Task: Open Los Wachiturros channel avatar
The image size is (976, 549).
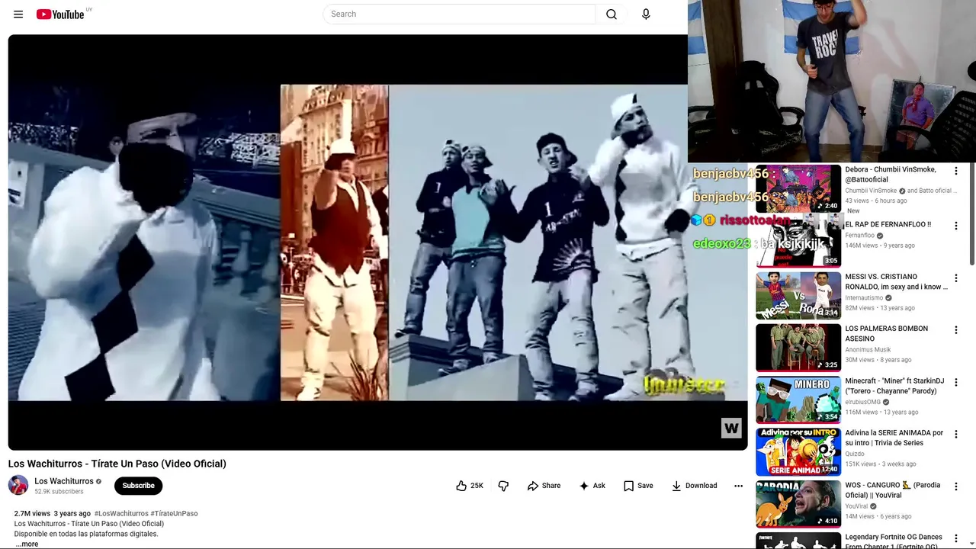Action: tap(18, 485)
